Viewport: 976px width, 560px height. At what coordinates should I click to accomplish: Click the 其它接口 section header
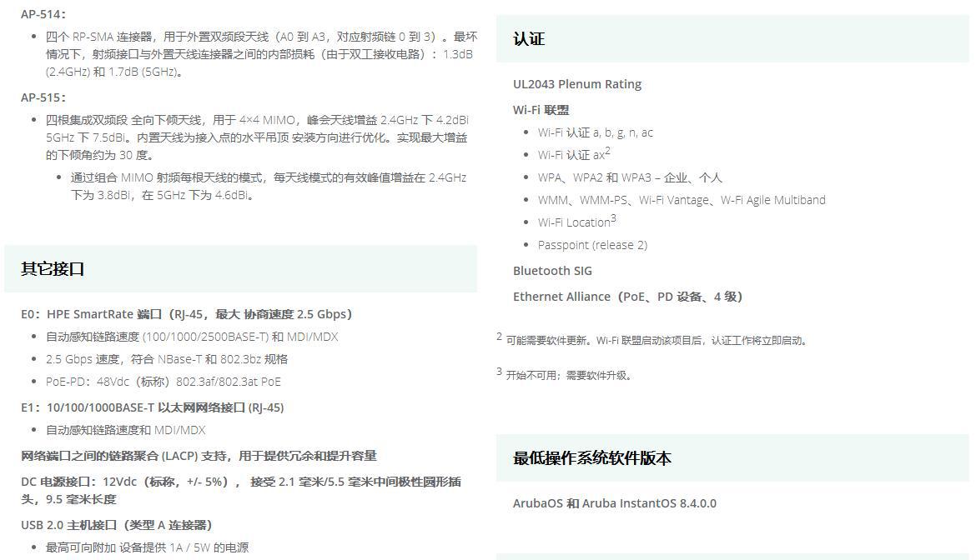tap(240, 268)
